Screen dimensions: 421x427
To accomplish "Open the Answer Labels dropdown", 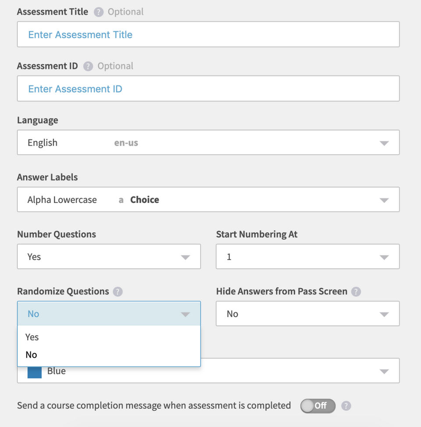I will (x=208, y=199).
